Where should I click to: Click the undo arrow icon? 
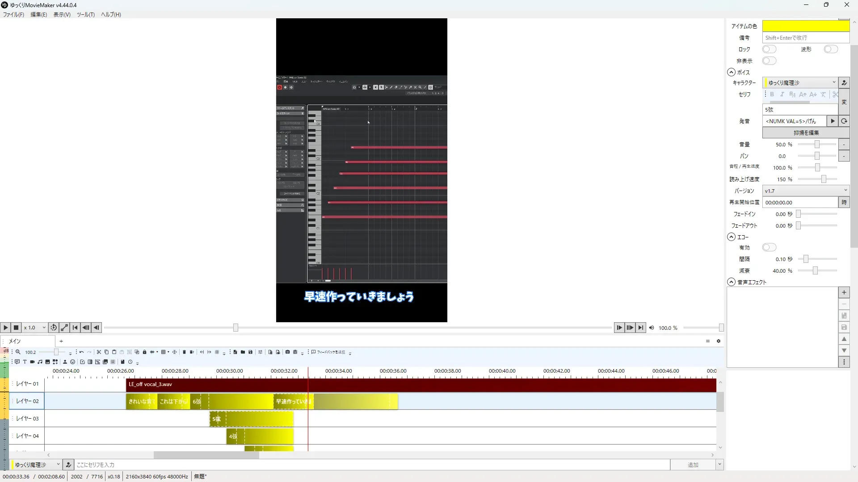81,352
